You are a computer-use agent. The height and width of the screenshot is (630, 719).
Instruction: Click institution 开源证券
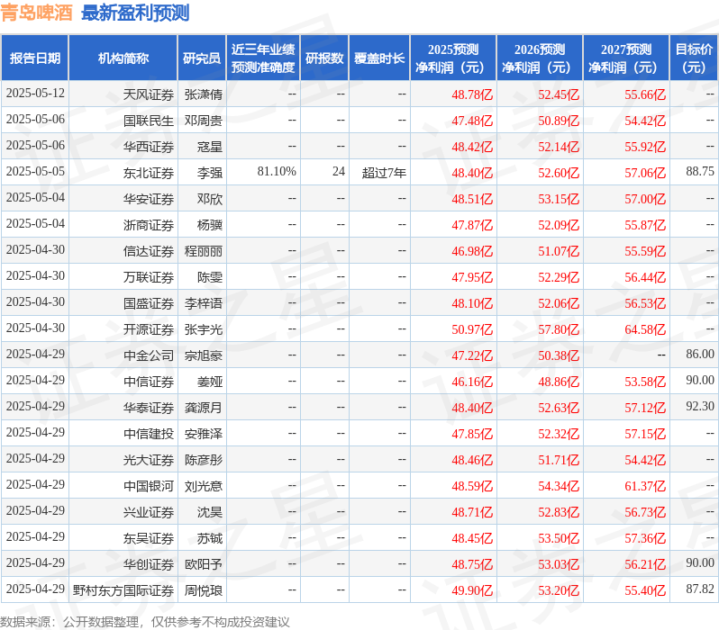coord(148,330)
